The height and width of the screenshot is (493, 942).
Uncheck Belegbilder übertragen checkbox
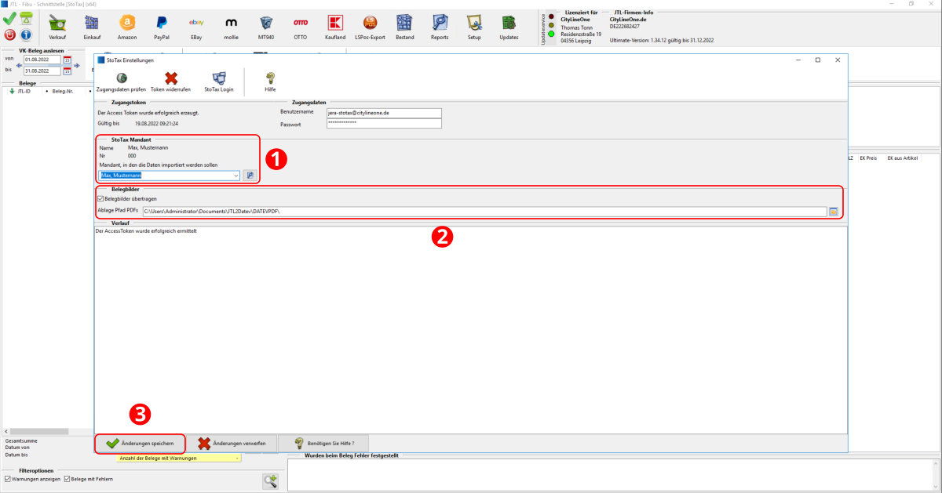click(100, 199)
